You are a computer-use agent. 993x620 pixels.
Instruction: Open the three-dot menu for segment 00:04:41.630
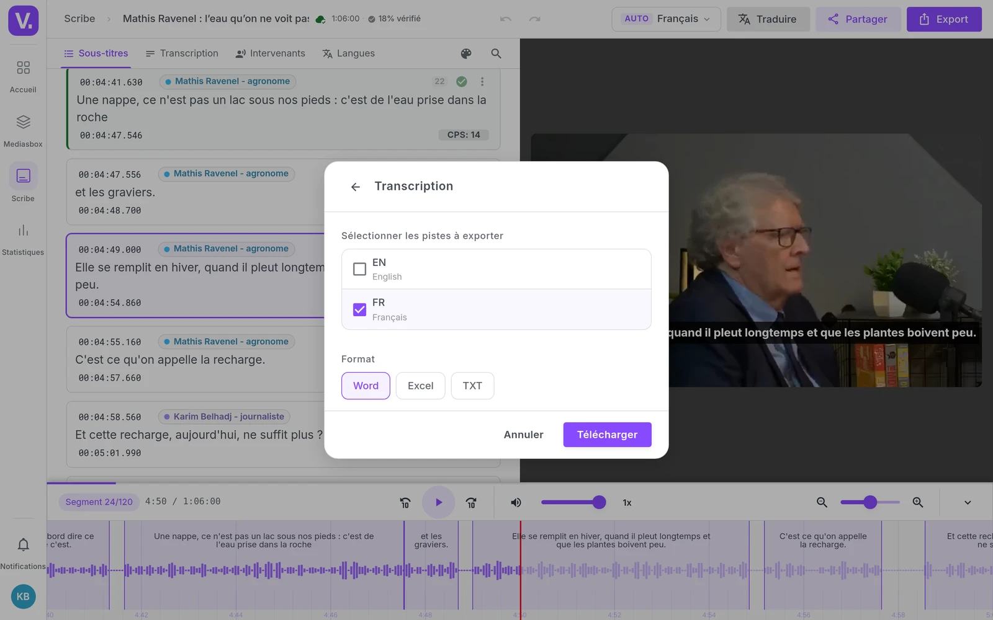click(x=482, y=81)
